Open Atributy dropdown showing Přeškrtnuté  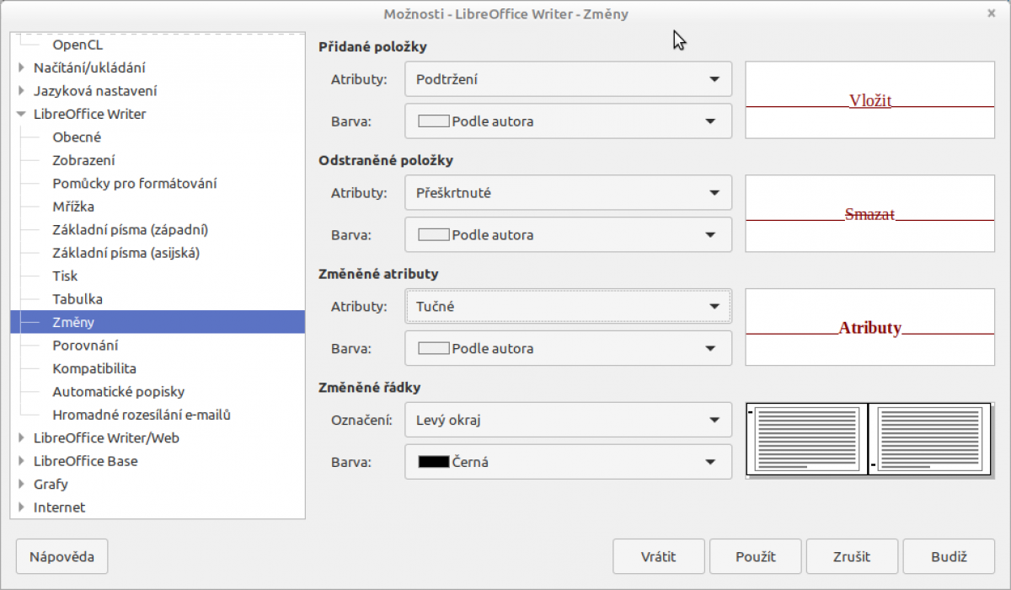click(x=569, y=193)
